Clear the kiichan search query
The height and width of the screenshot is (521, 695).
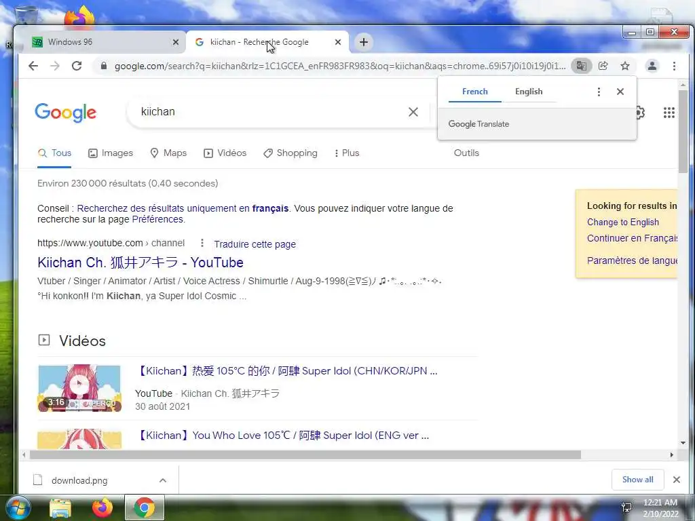point(413,112)
